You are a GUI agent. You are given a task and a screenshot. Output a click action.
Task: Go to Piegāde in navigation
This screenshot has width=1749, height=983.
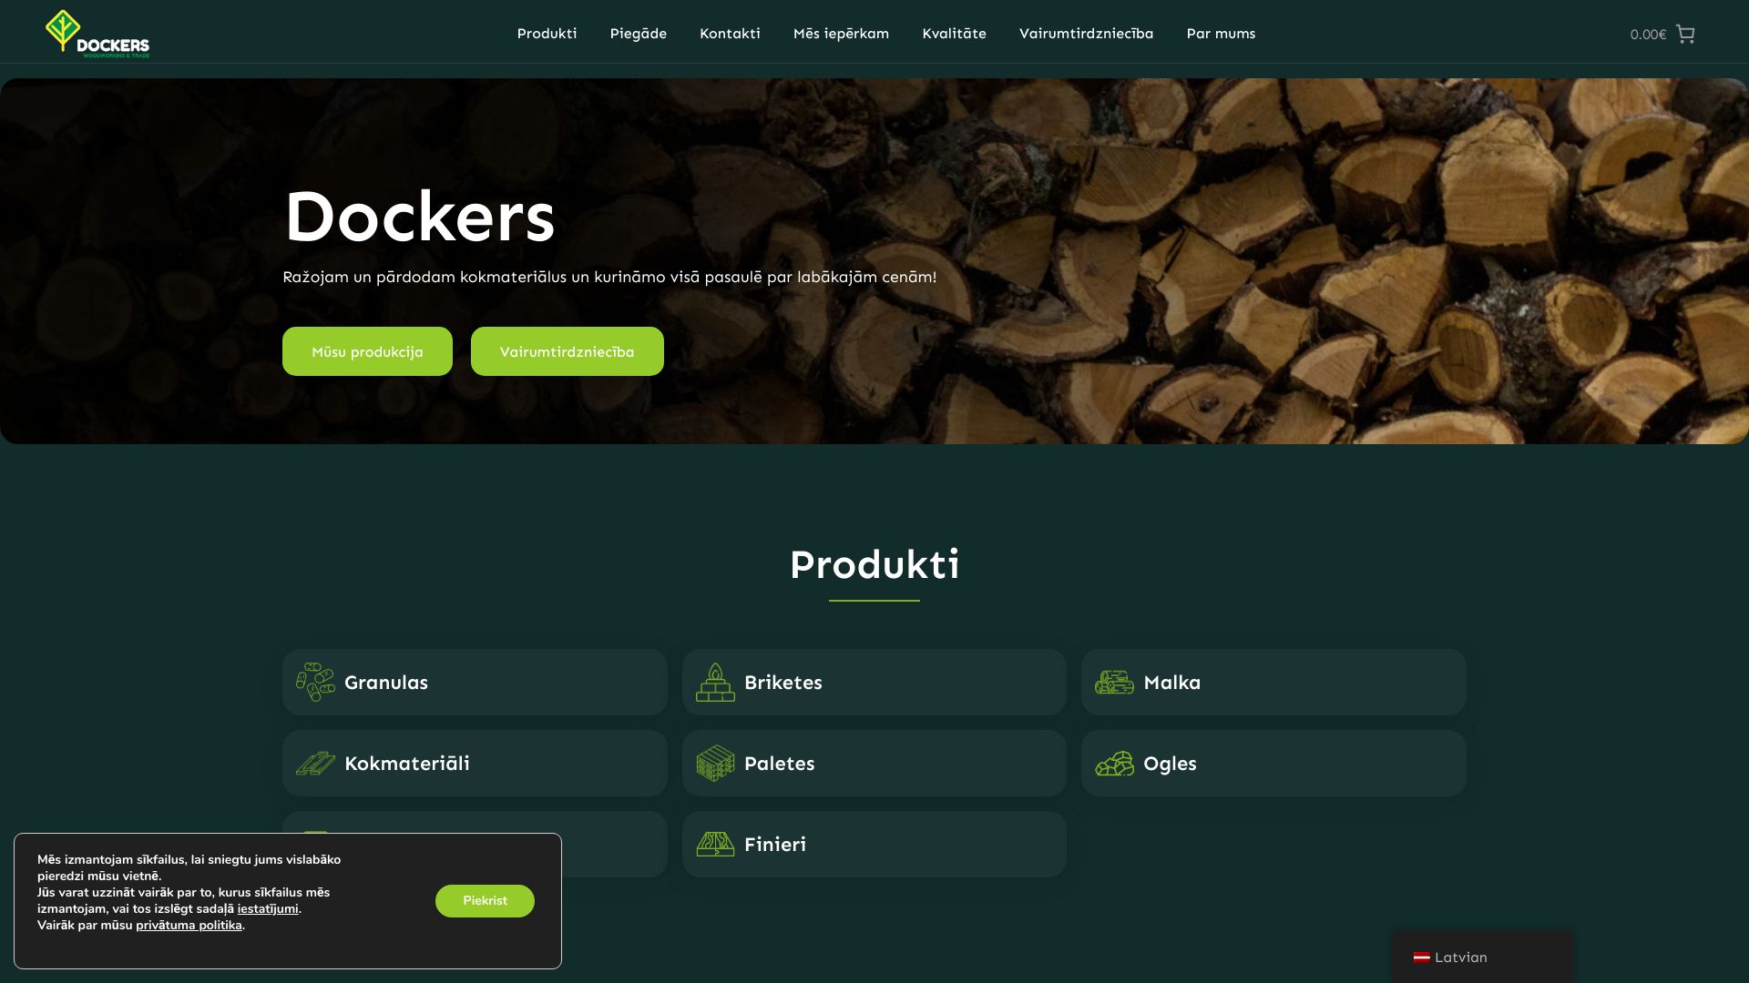click(x=638, y=34)
